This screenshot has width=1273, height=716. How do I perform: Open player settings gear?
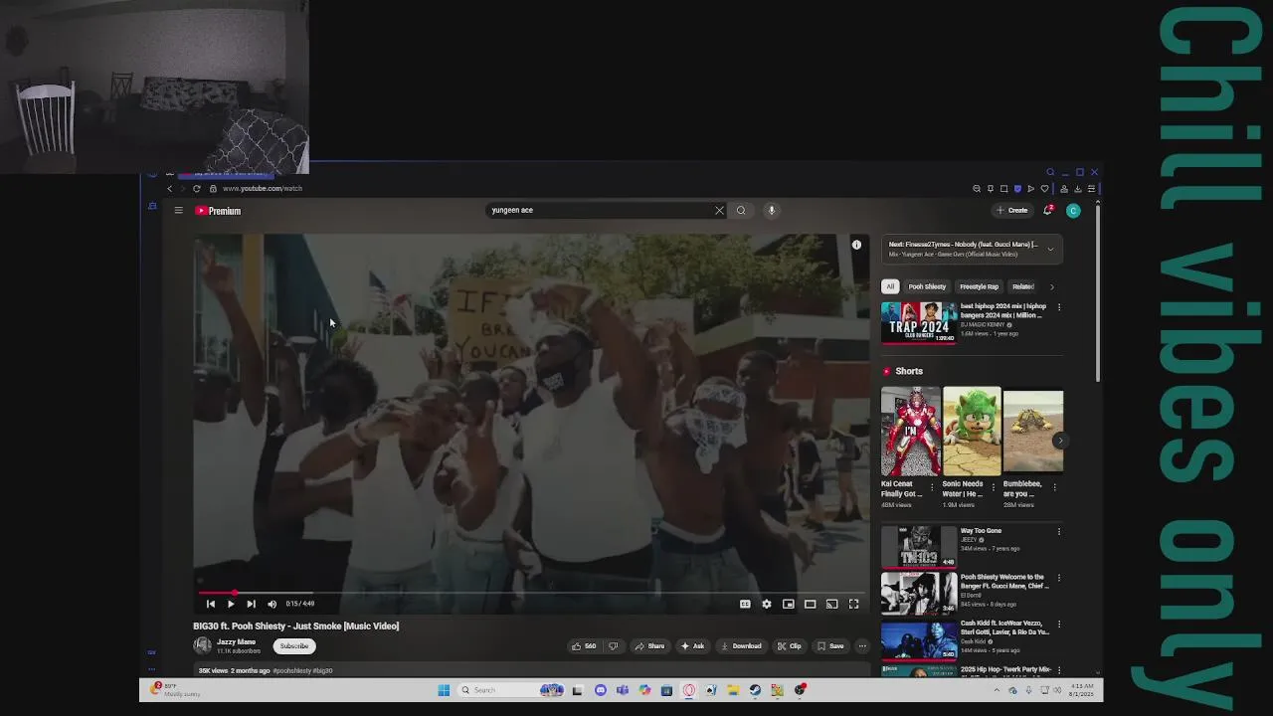point(767,604)
